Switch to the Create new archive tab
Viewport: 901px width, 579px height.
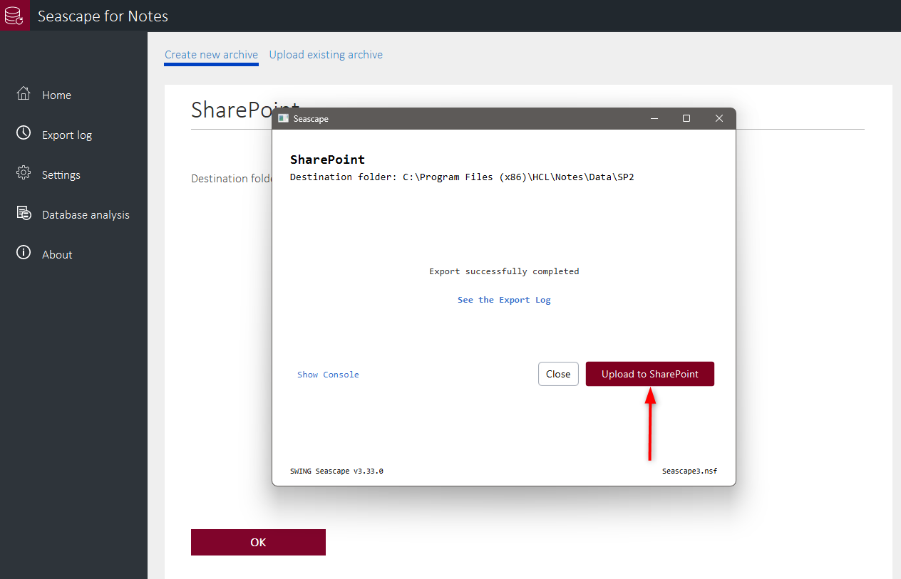211,55
